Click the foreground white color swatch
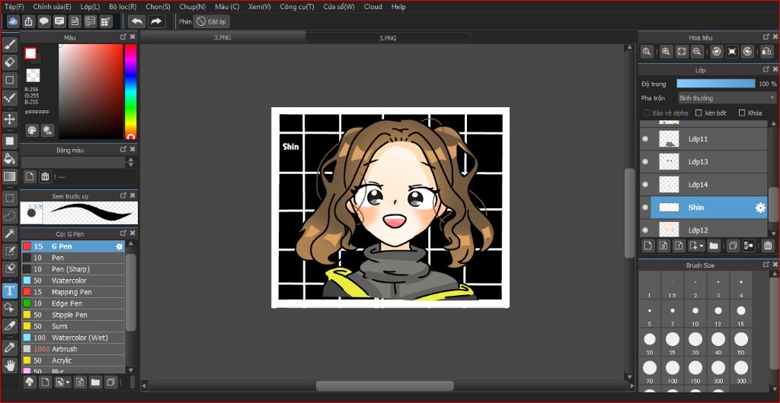Image resolution: width=780 pixels, height=403 pixels. [30, 53]
